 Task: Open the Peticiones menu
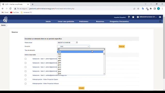[x=84, y=21]
